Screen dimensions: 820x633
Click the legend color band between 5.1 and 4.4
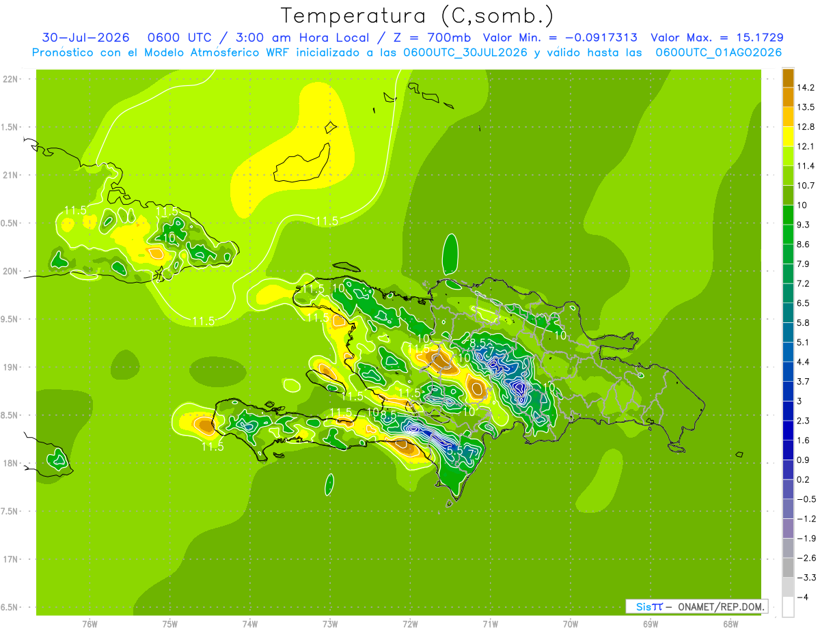click(x=788, y=352)
